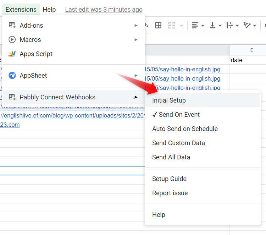Open the Setup Guide entry
Viewport: 266px width, 235px height.
(203, 179)
